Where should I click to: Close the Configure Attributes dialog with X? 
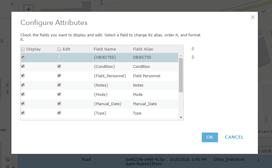tap(253, 17)
